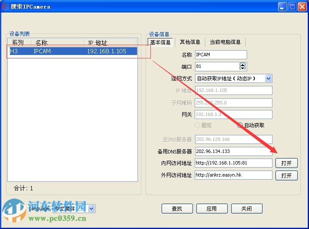
Task: Click the 应用 apply button
Action: point(212,208)
